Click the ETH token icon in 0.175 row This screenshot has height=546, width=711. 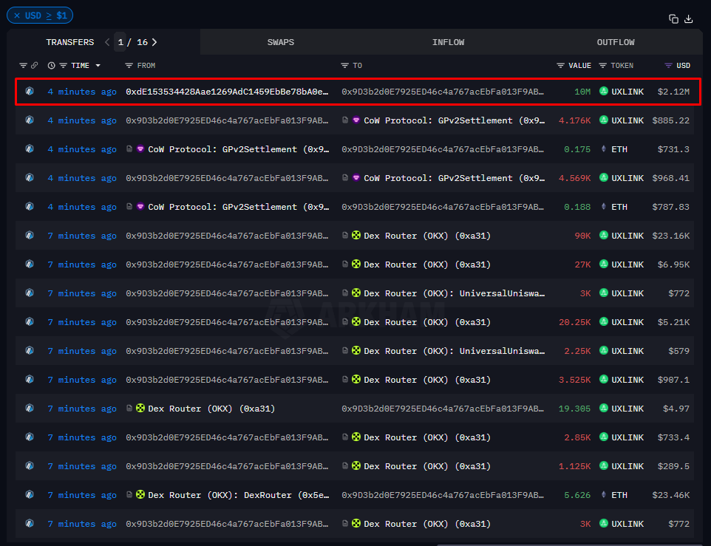pos(603,149)
